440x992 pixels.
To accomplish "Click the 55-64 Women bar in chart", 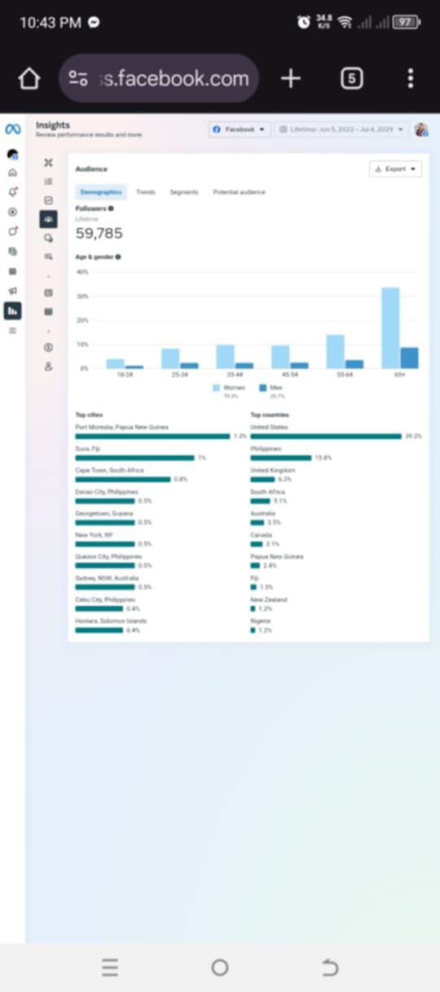I will coord(336,352).
